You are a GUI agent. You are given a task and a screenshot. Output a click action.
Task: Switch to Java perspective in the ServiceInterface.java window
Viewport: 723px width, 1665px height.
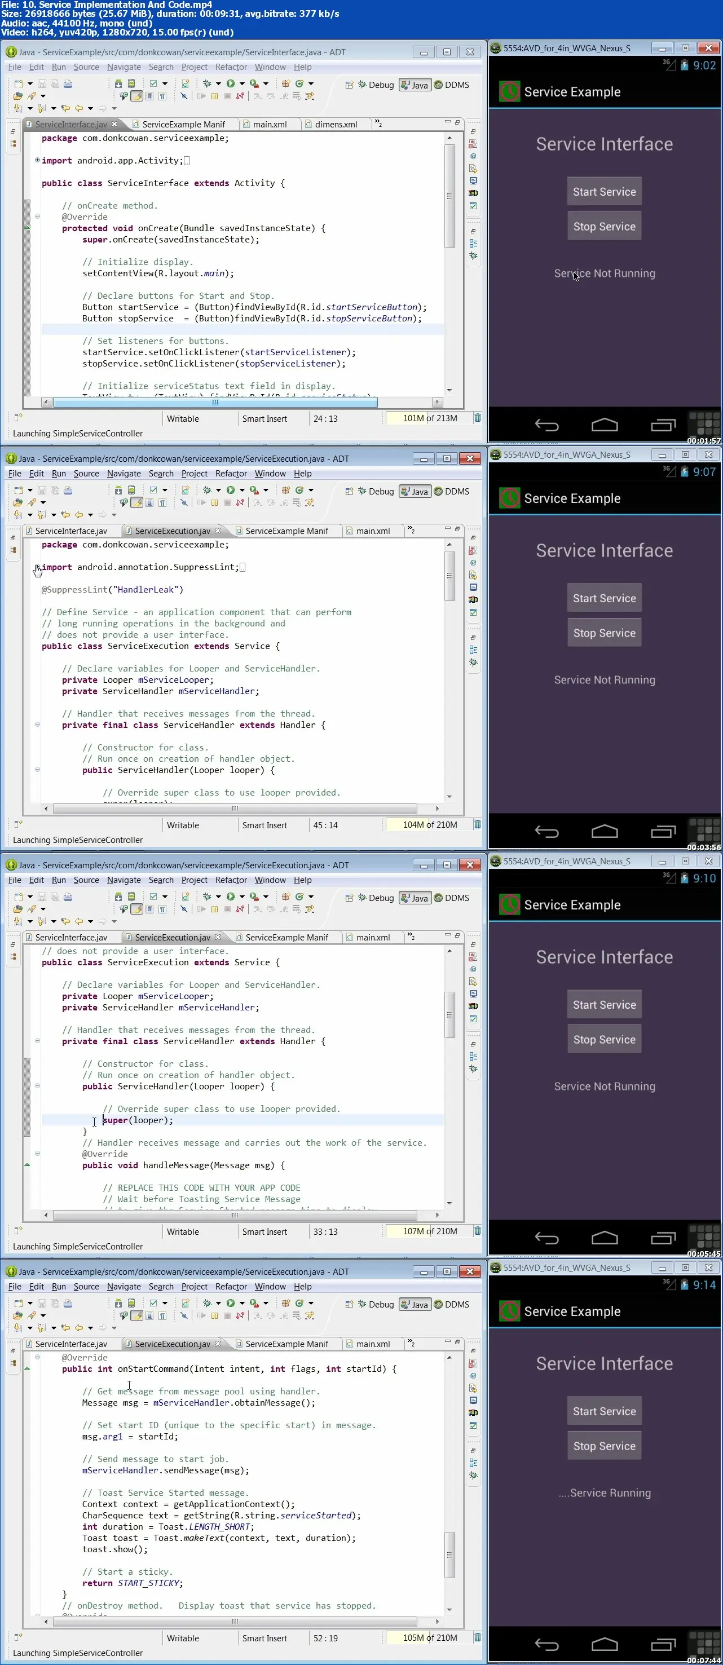[415, 85]
